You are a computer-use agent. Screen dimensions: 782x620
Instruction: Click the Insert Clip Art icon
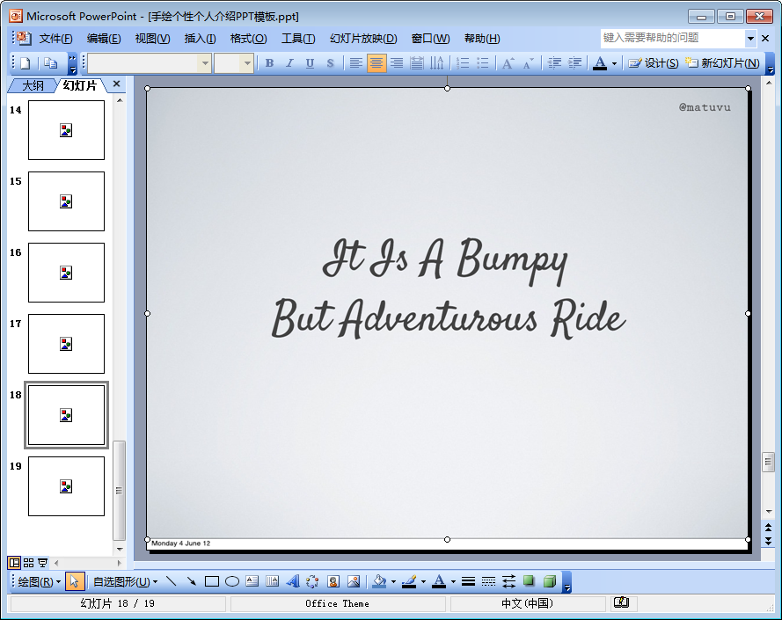coord(333,581)
